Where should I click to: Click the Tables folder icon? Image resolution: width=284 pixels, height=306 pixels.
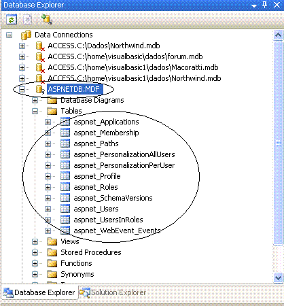pyautogui.click(x=52, y=111)
